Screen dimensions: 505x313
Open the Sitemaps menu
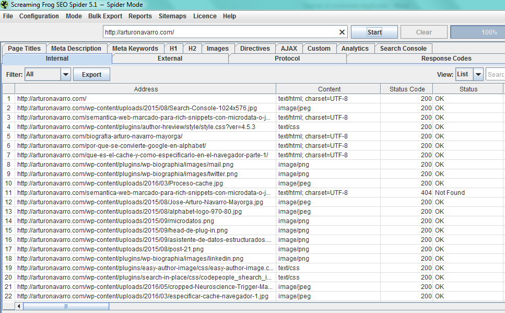172,16
